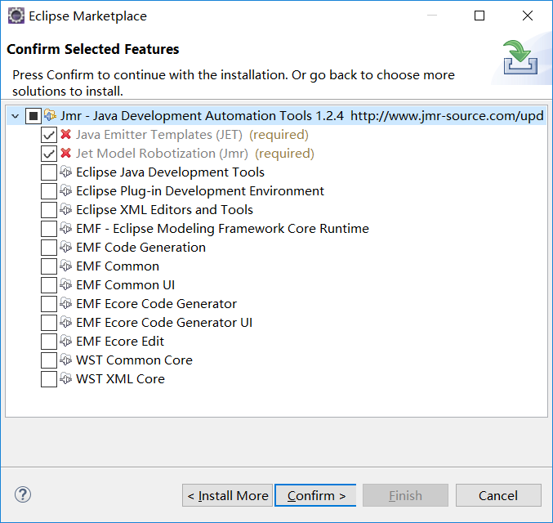Check Eclipse XML Editors and Tools checkbox

pos(49,210)
